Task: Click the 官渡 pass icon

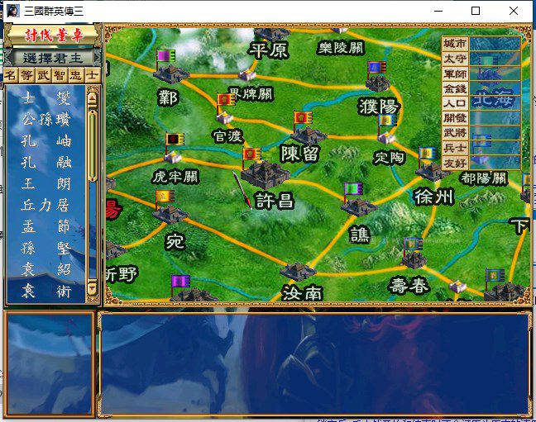Action: pos(225,118)
